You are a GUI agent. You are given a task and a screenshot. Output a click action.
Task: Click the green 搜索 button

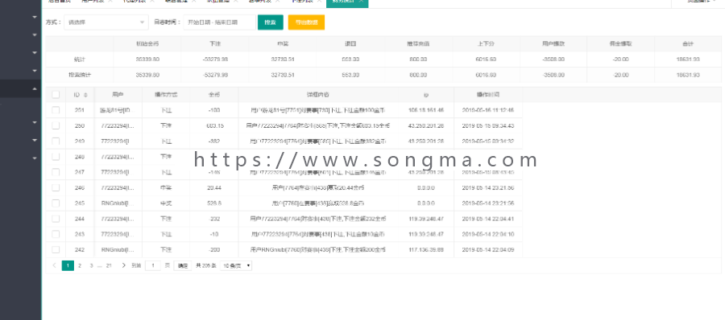(x=270, y=23)
